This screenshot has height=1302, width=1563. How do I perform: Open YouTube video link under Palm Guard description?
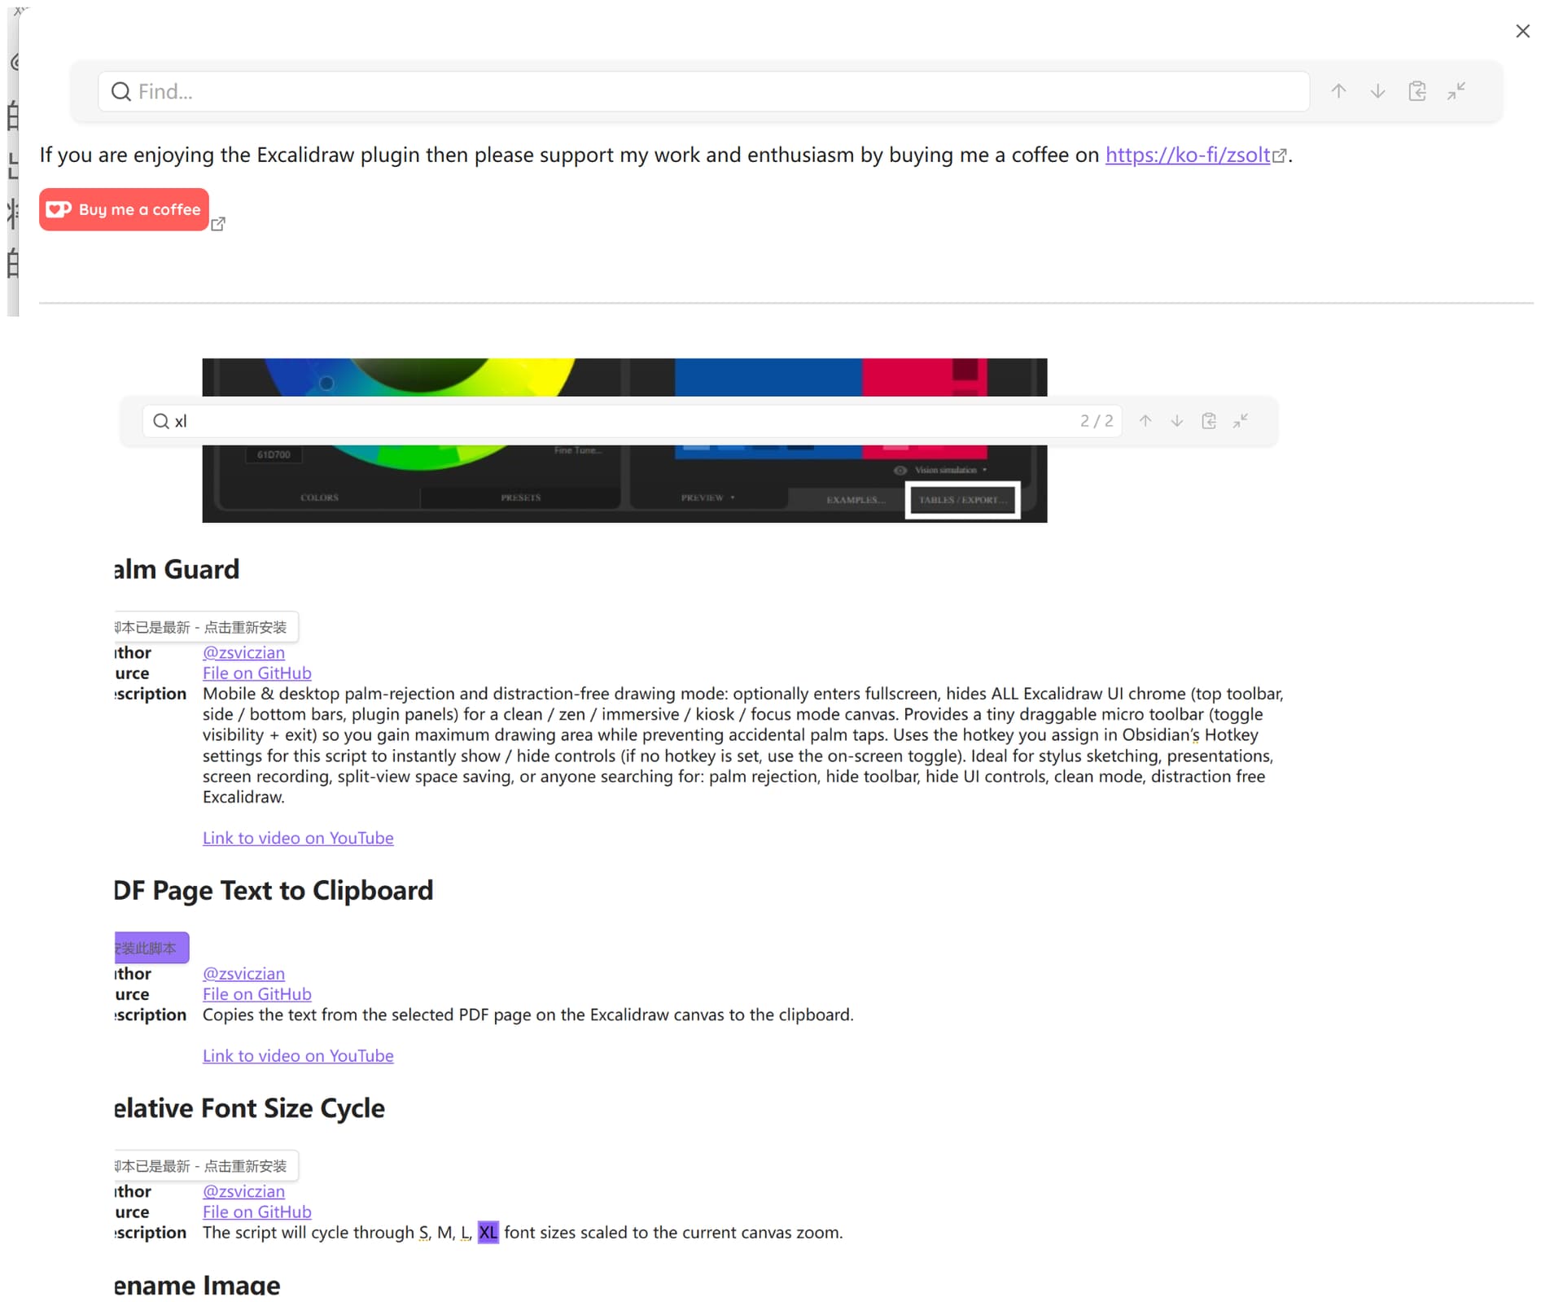(x=298, y=838)
